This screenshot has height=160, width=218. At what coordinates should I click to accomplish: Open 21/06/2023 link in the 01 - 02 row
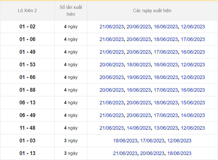[111, 27]
